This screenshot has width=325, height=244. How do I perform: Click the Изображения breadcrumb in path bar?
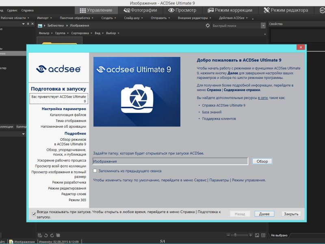(x=79, y=26)
